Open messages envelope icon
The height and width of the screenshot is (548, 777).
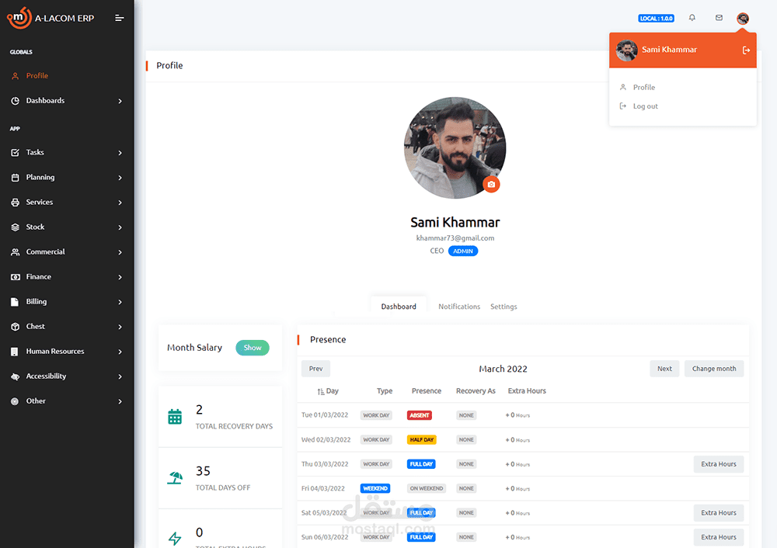click(719, 18)
